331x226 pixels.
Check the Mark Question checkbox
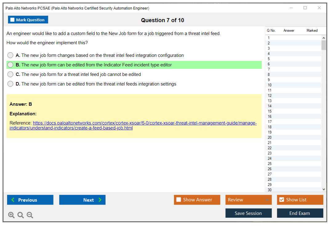(13, 20)
